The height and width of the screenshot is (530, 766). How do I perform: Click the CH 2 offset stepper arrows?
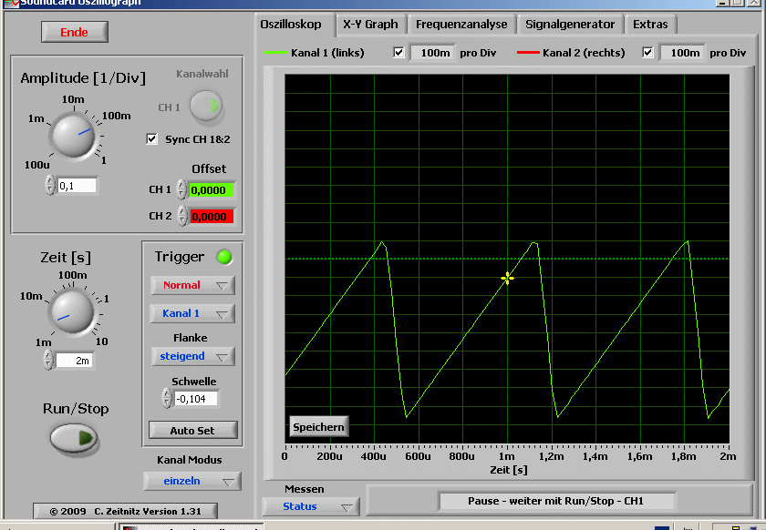click(x=181, y=216)
